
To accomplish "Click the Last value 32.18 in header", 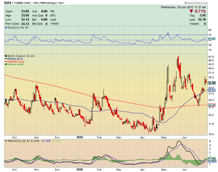I will click(x=202, y=20).
